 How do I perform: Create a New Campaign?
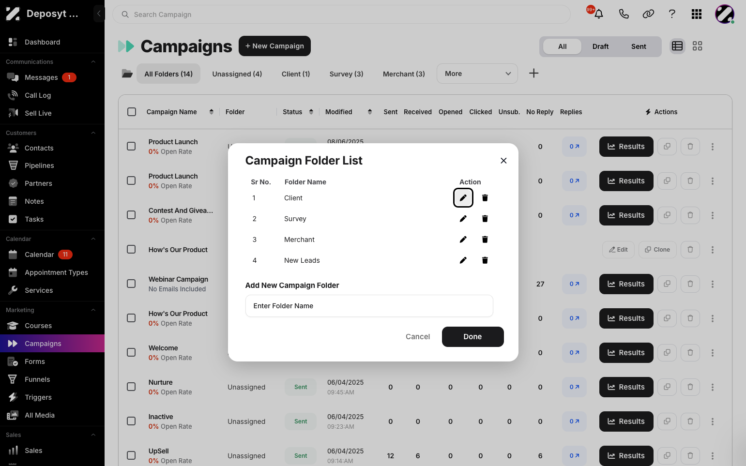[274, 46]
